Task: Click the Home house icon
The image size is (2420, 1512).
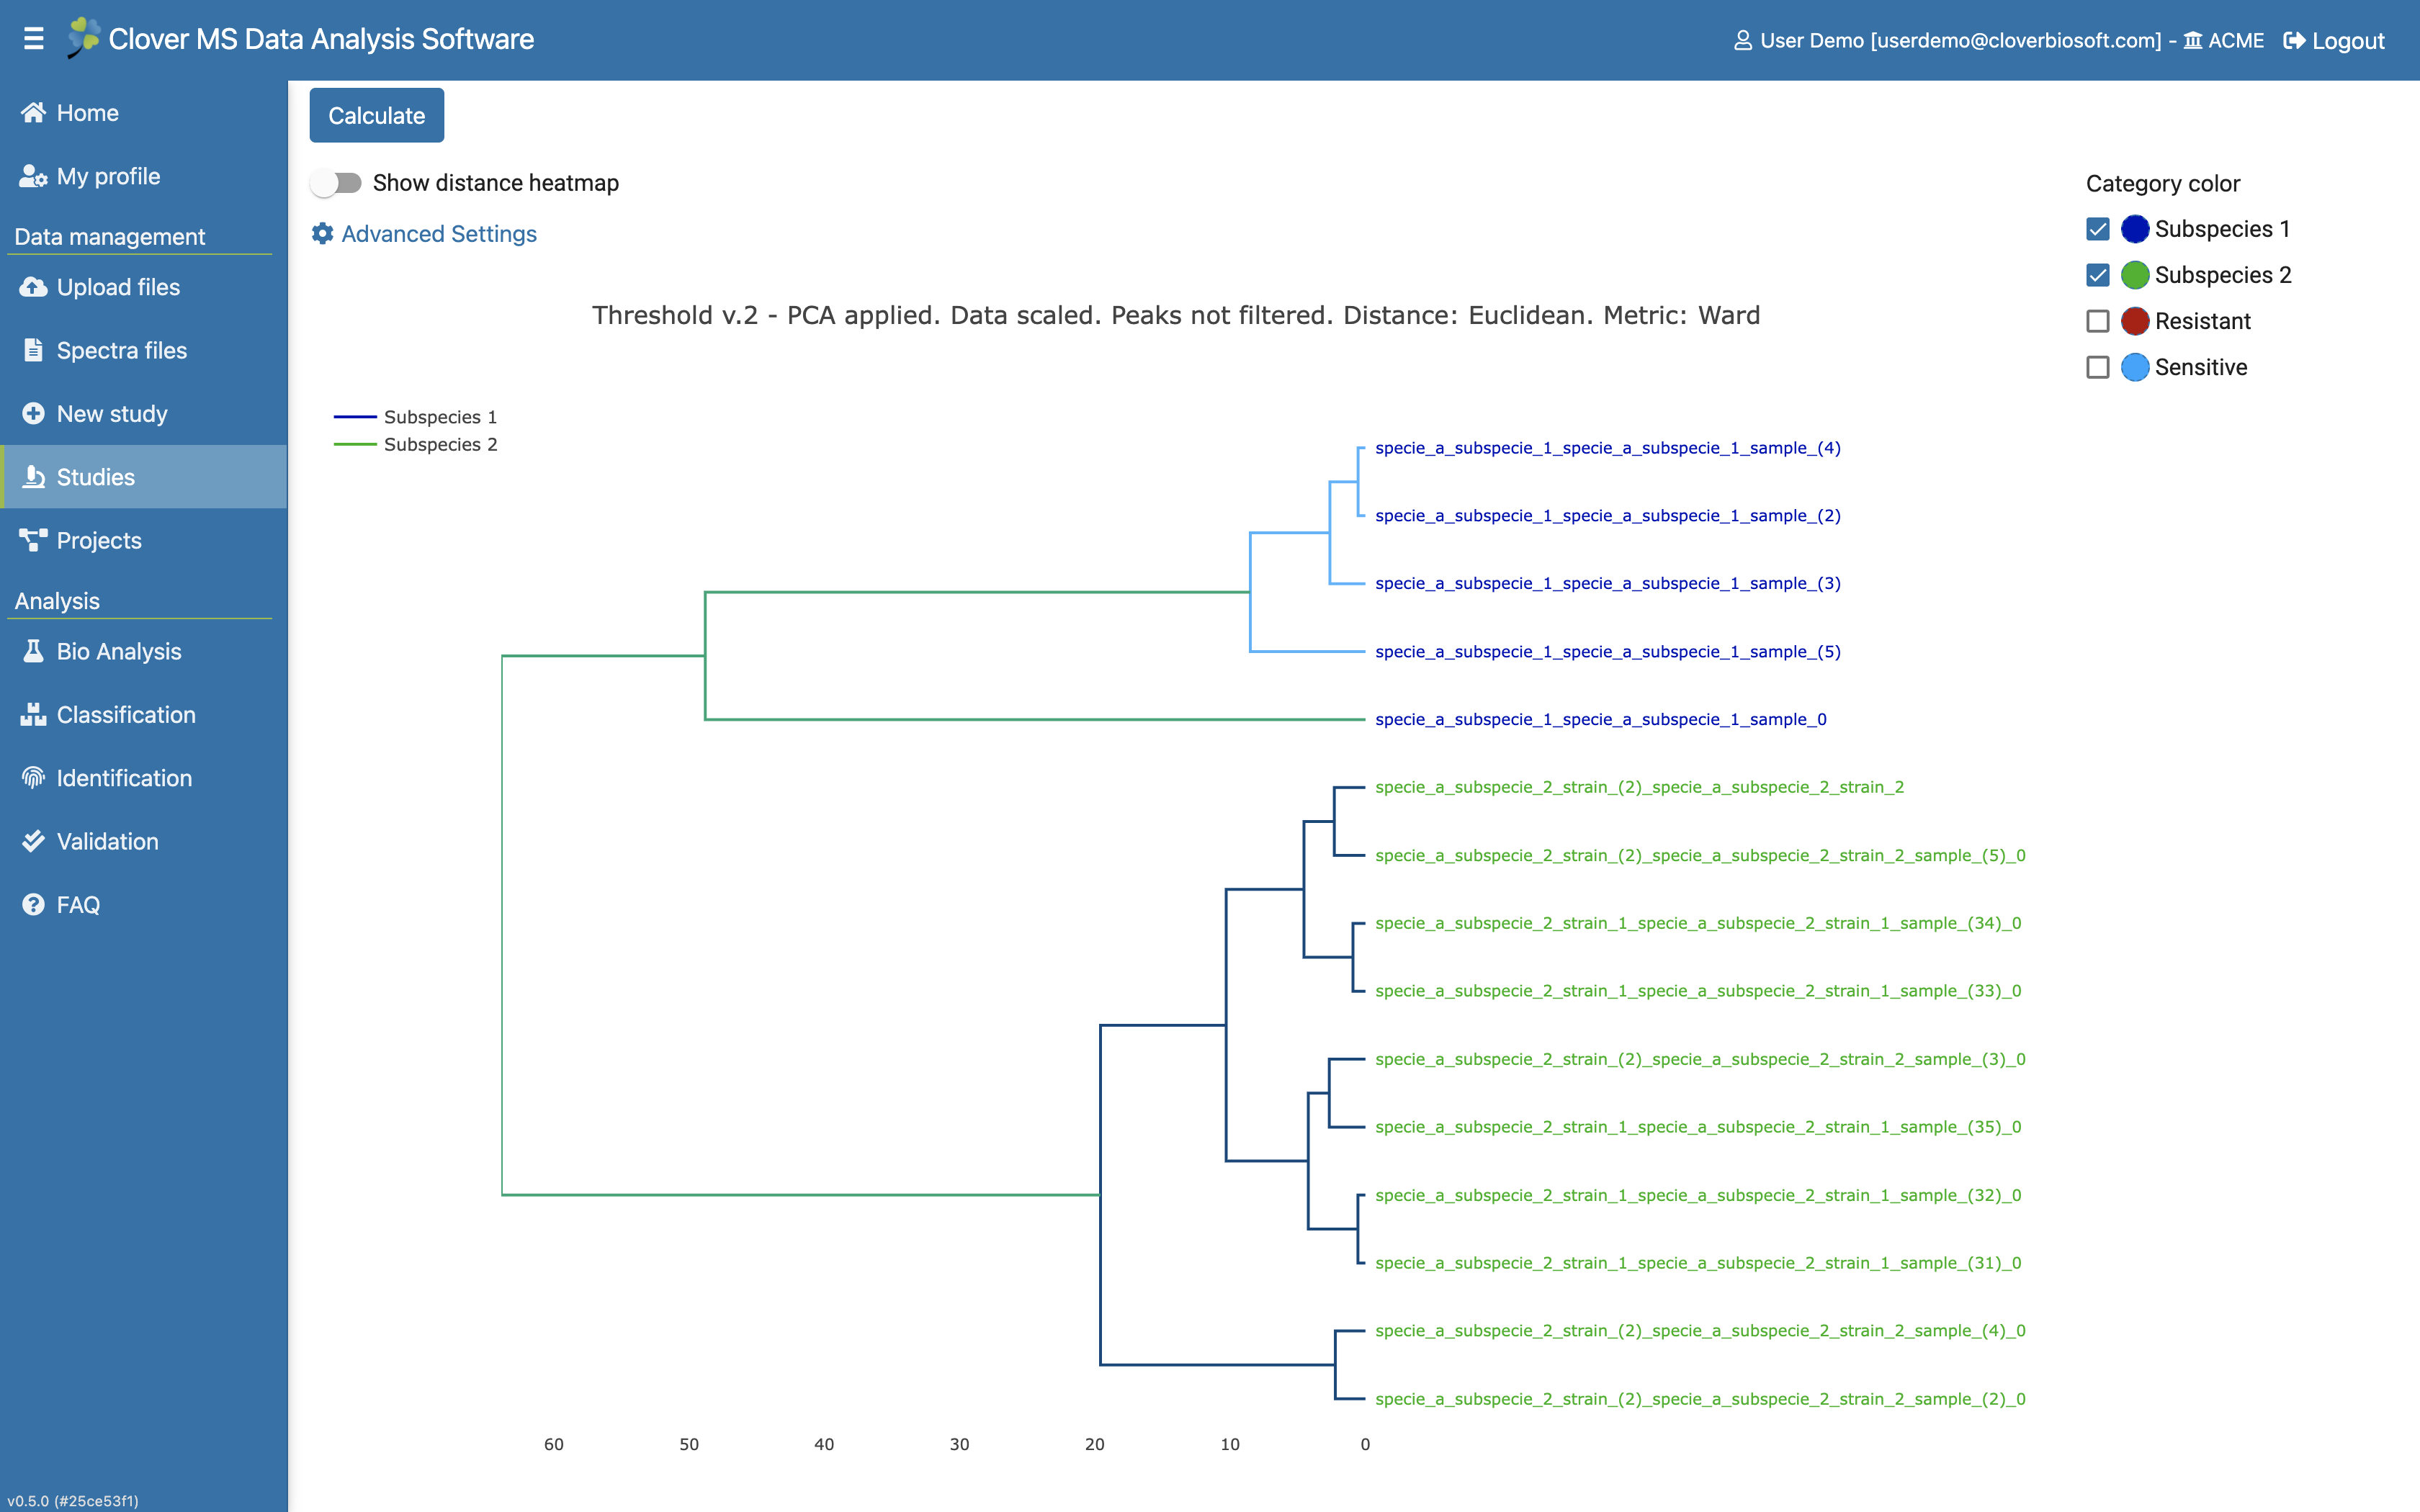Action: pos(33,112)
